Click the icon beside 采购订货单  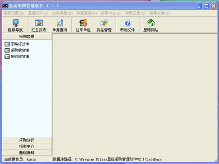click(x=7, y=44)
